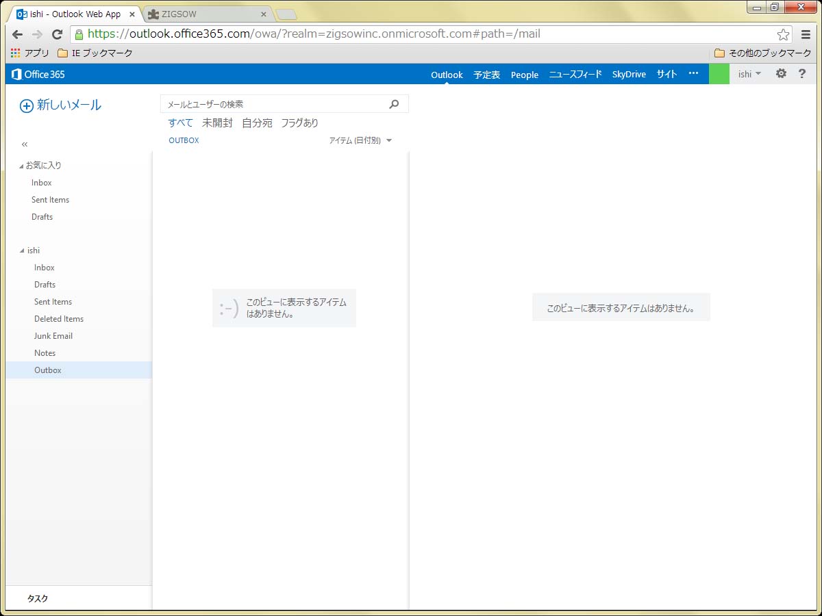Open the ishi user account dropdown
The height and width of the screenshot is (616, 822).
tap(749, 74)
